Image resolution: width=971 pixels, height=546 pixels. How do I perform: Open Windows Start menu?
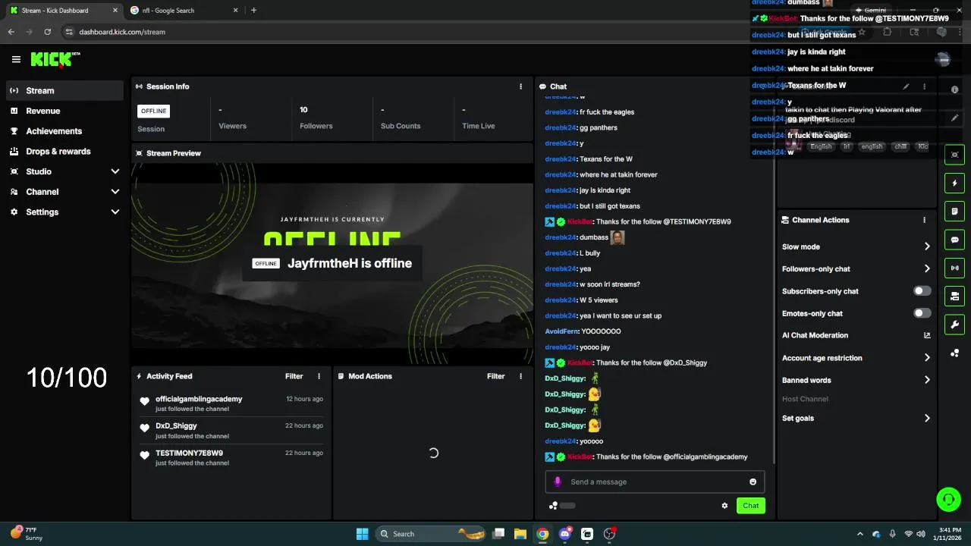tap(362, 534)
